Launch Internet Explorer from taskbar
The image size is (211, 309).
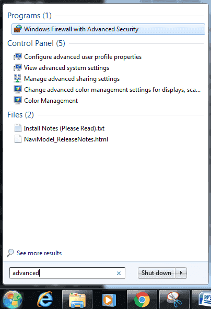[45, 300]
